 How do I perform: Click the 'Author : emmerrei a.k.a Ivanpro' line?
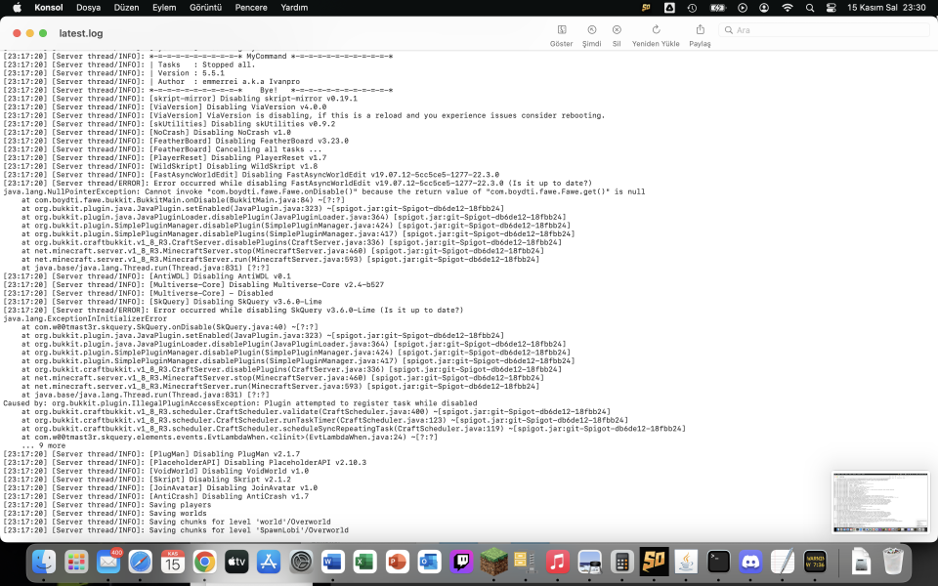coord(151,82)
